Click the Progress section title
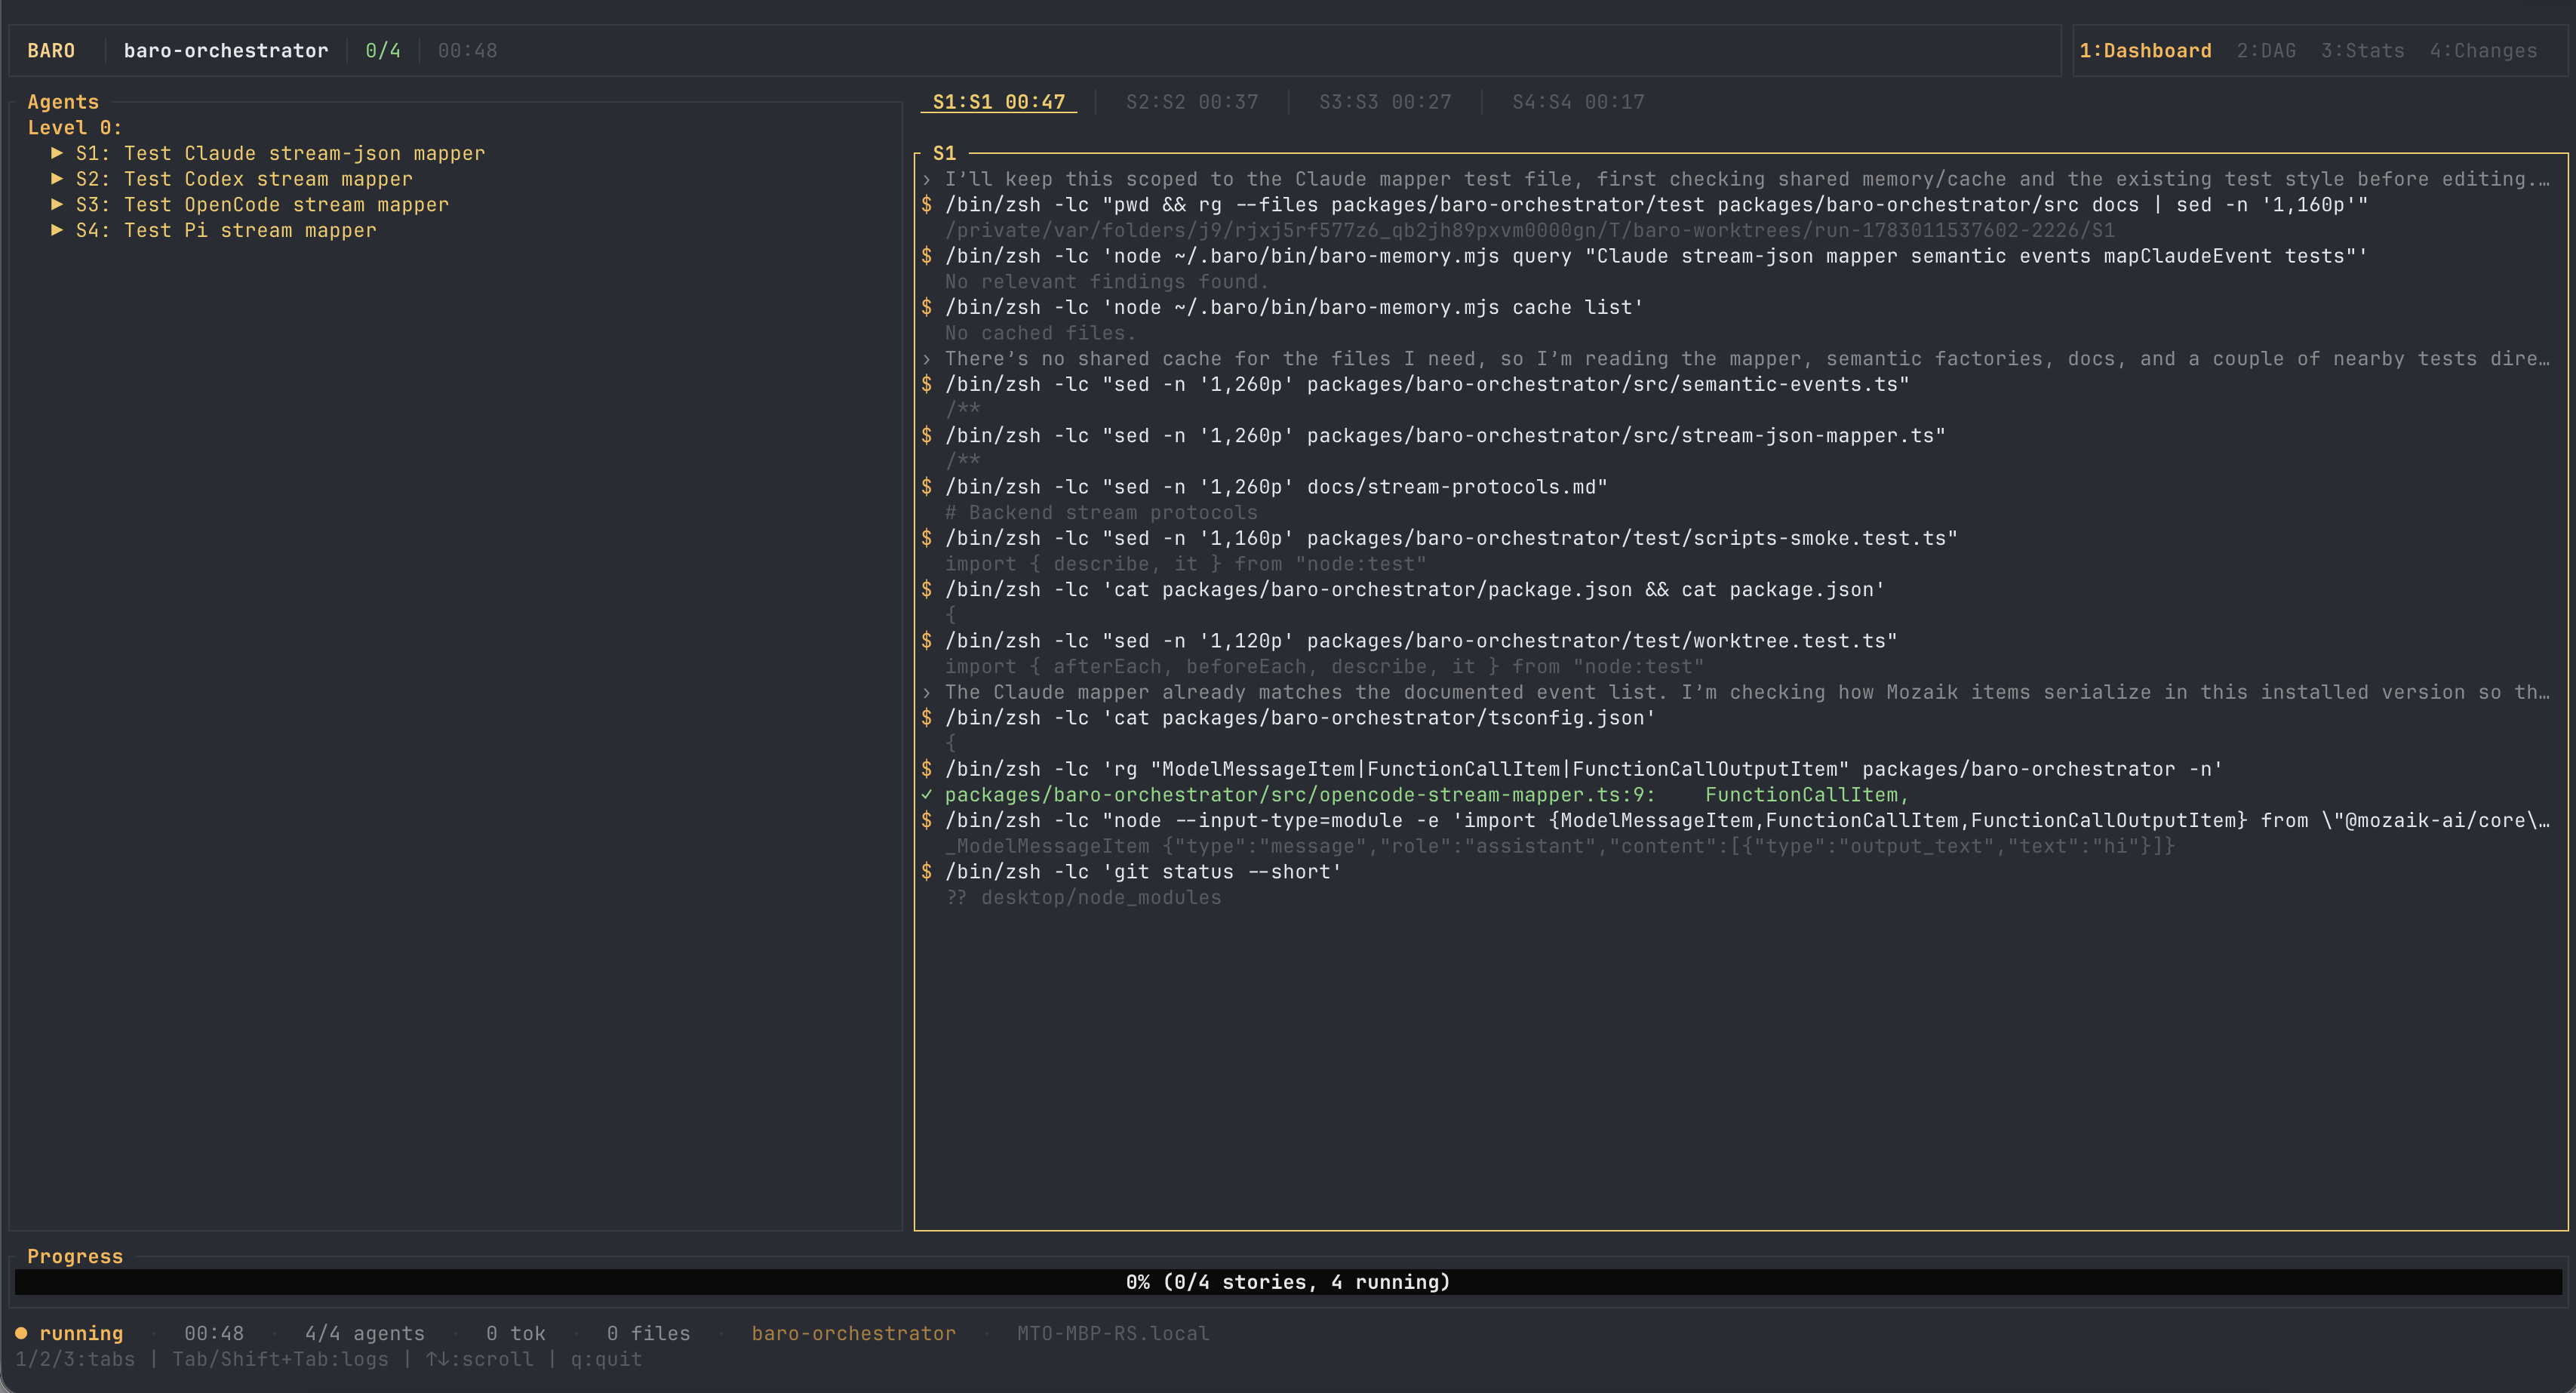Viewport: 2576px width, 1393px height. click(75, 1256)
